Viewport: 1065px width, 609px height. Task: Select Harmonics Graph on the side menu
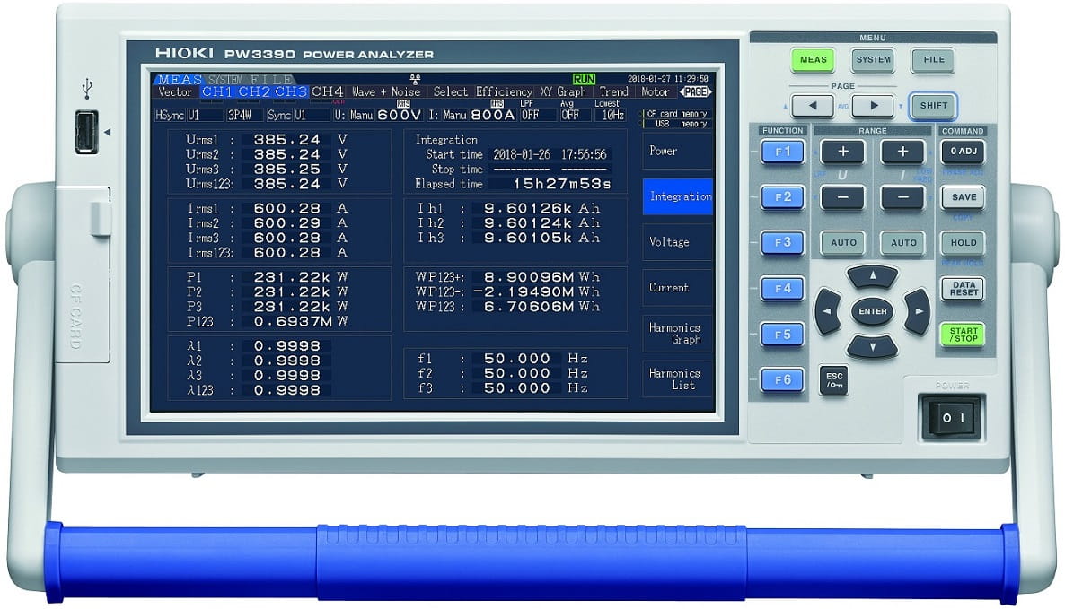675,334
